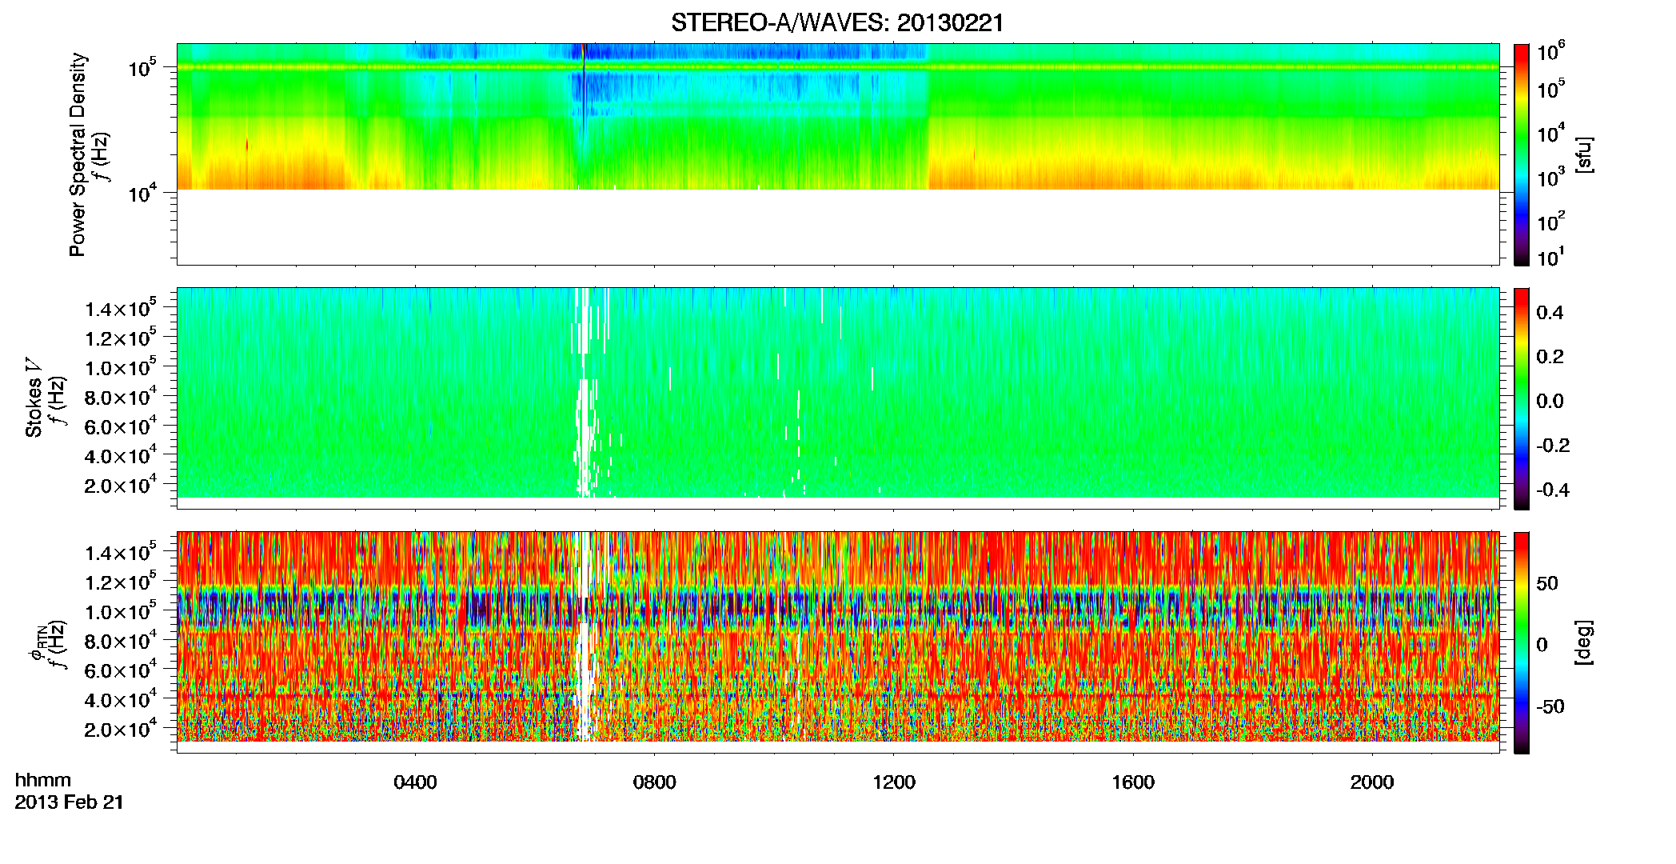Viewport: 1676px width, 864px height.
Task: Click the 1600 time tick label
Action: pos(1133,782)
